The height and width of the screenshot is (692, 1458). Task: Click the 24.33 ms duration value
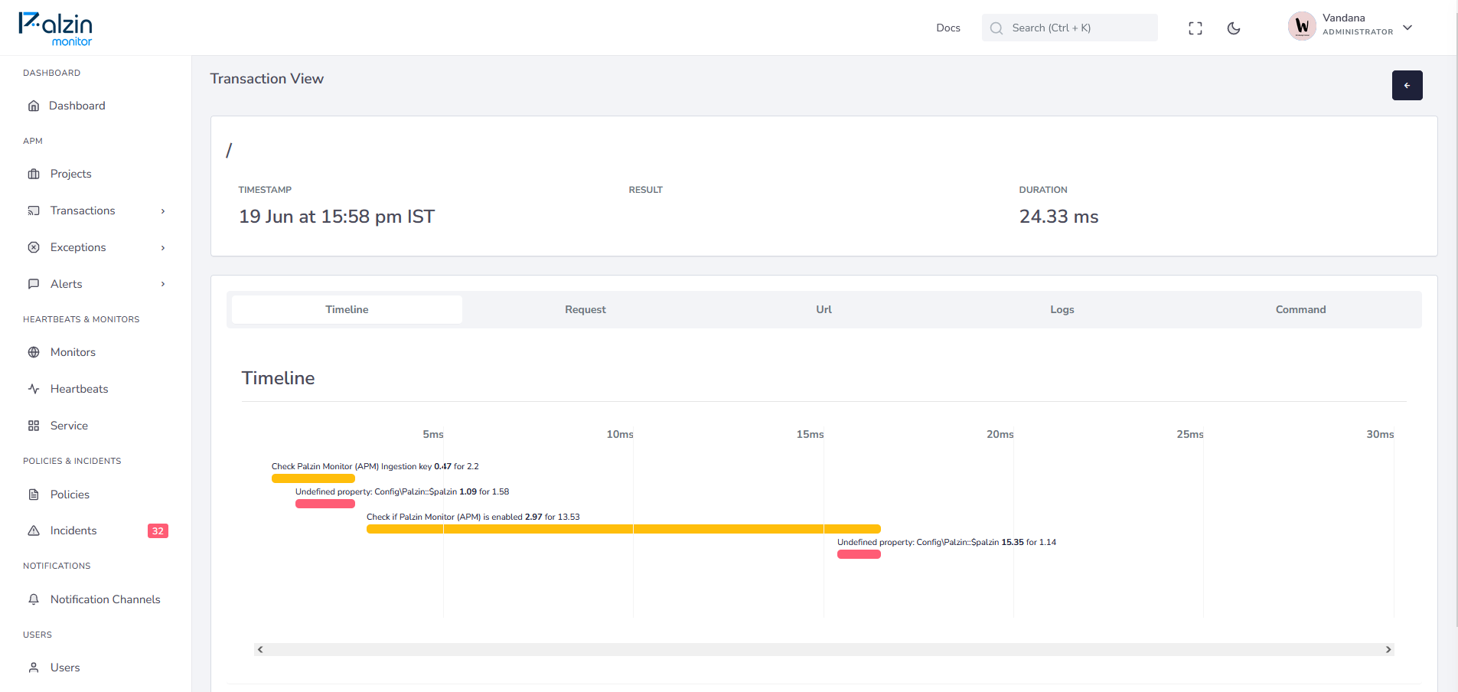(x=1058, y=217)
